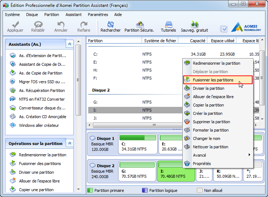Sort by the Capacité column header
The image size is (268, 197).
(x=193, y=41)
